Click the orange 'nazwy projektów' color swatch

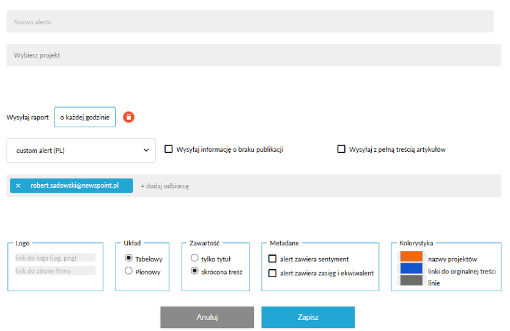pyautogui.click(x=411, y=257)
